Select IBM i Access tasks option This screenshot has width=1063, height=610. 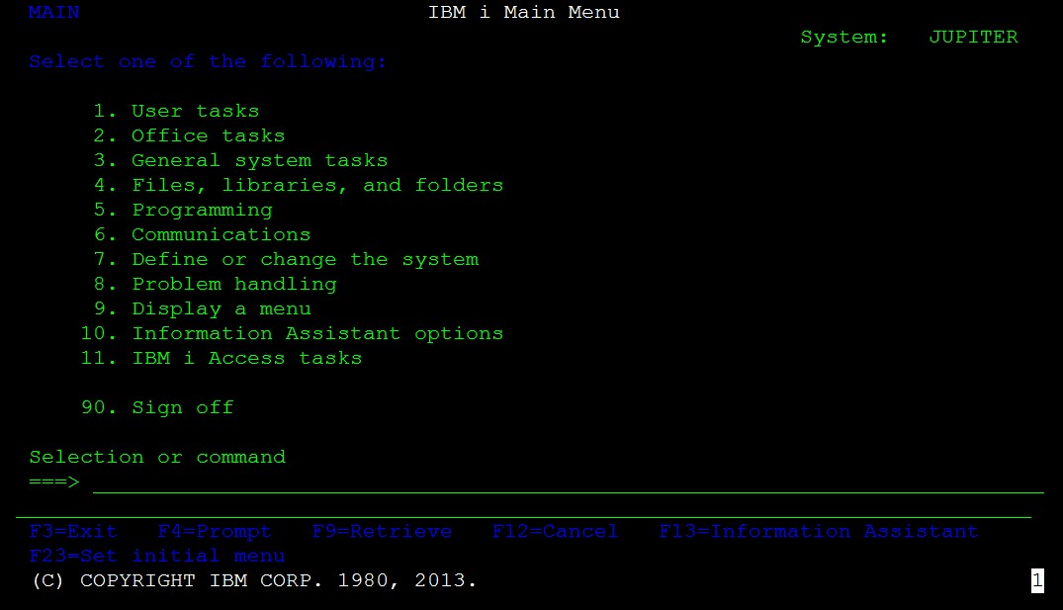[x=246, y=358]
